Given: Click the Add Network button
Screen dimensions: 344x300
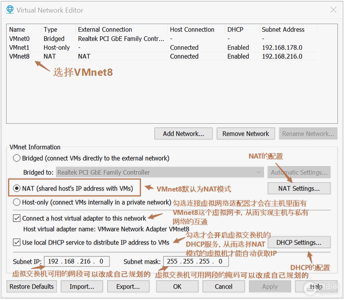Looking at the screenshot, I should 183,134.
